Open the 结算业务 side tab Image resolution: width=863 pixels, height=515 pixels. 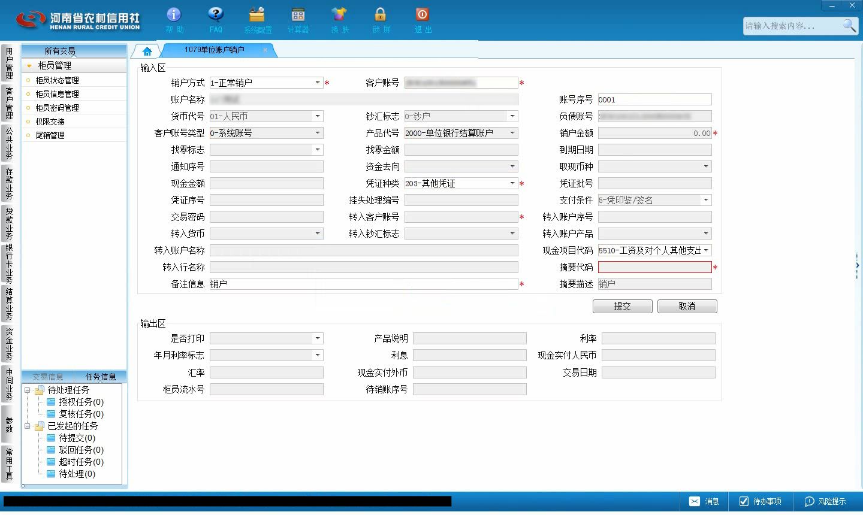pyautogui.click(x=9, y=304)
